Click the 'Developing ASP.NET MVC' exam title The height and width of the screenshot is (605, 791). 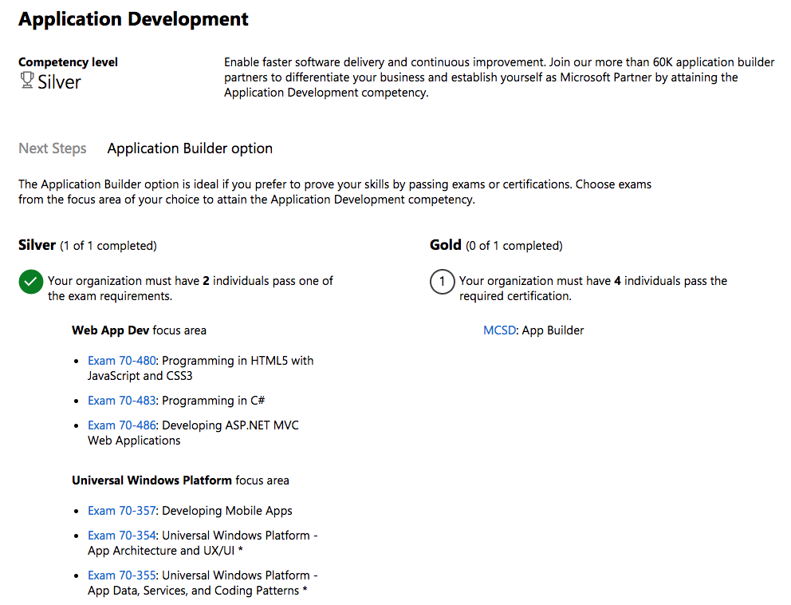(x=230, y=425)
